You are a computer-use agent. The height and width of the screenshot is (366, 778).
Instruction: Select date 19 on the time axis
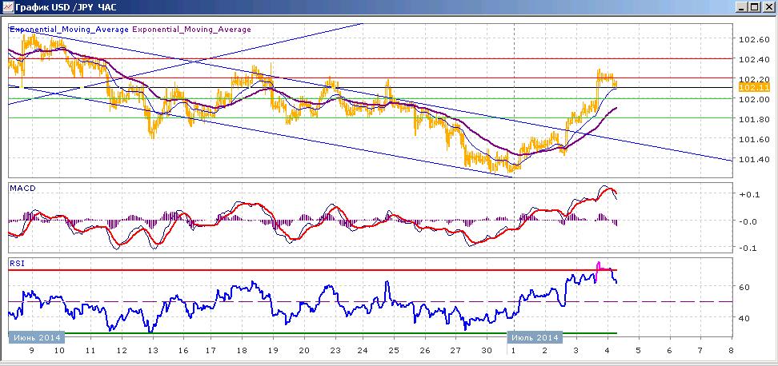274,351
